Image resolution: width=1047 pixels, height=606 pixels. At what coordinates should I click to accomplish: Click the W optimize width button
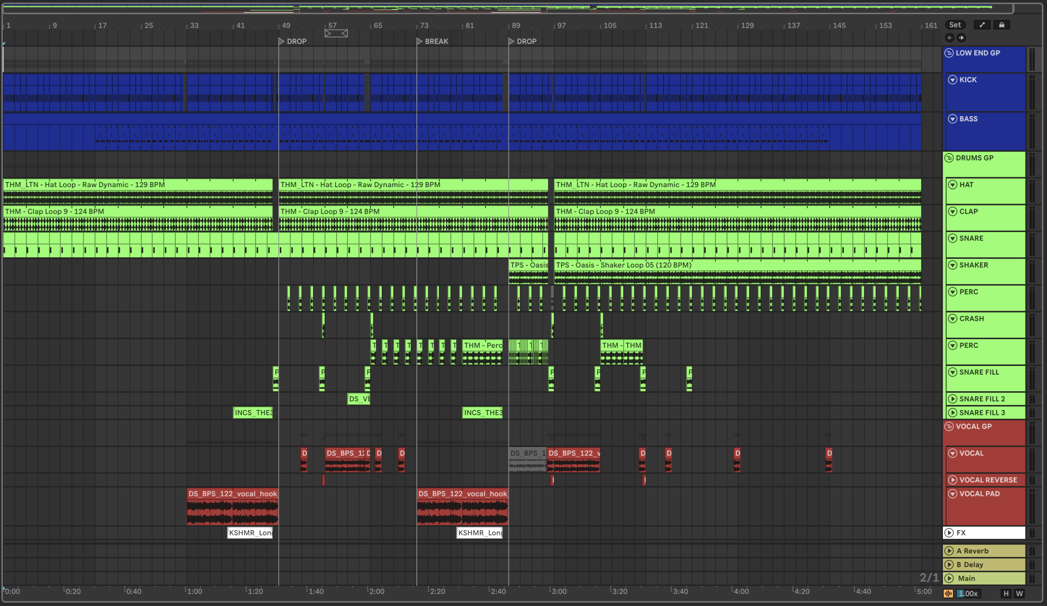[1019, 594]
